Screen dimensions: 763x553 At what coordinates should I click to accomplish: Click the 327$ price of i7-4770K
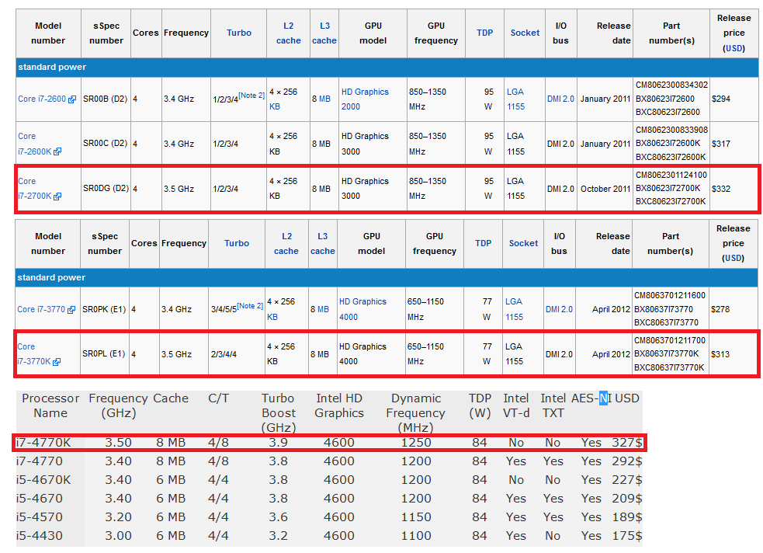pos(627,443)
